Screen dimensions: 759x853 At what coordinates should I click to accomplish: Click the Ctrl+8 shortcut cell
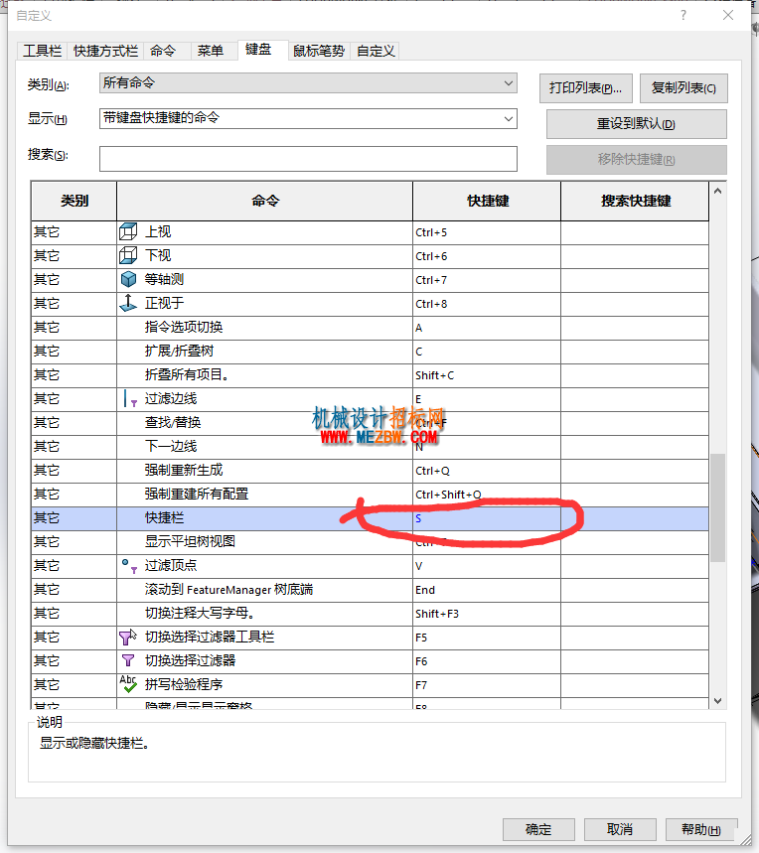(x=487, y=304)
